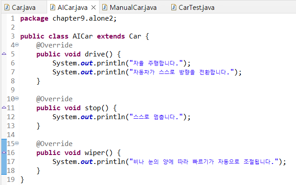Click the @Override annotation above wiper()

tap(54, 144)
